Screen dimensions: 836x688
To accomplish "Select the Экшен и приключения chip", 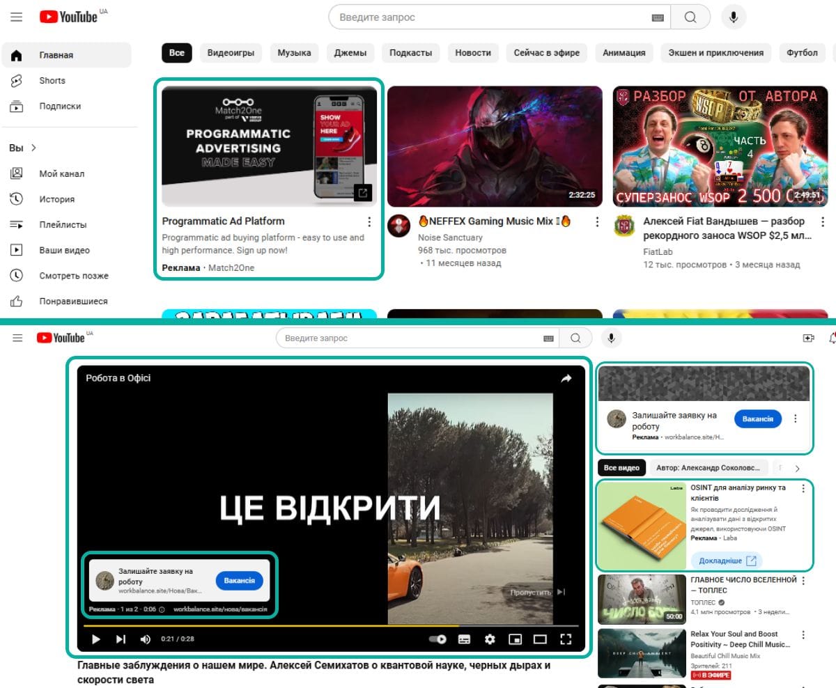I will (x=715, y=52).
